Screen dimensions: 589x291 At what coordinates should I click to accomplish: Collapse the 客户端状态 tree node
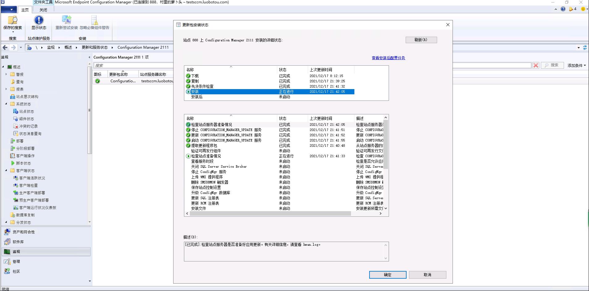[6, 170]
